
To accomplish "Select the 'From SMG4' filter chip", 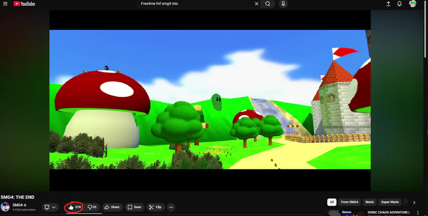I will pyautogui.click(x=350, y=202).
